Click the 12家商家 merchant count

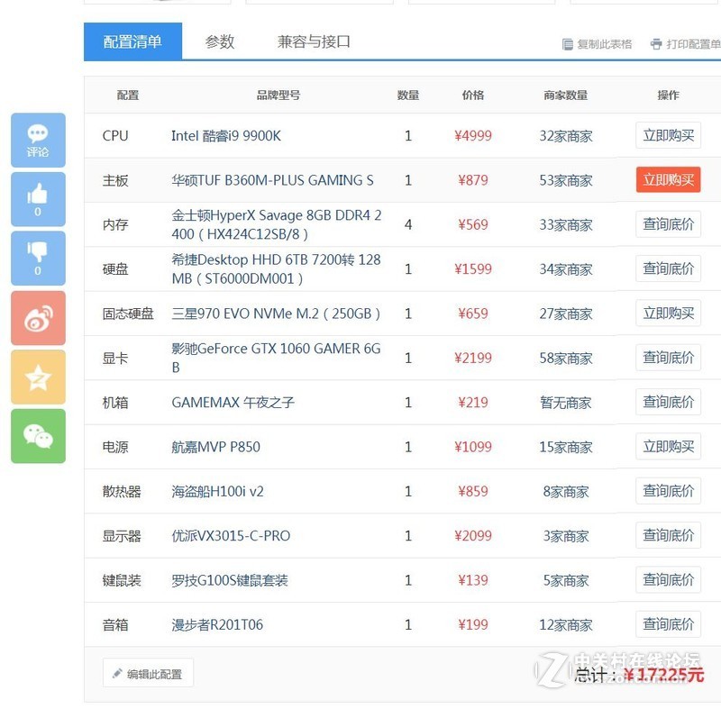click(x=566, y=625)
